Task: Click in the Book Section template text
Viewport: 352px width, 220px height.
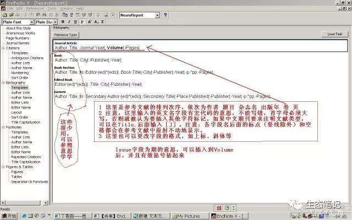Action: click(134, 72)
